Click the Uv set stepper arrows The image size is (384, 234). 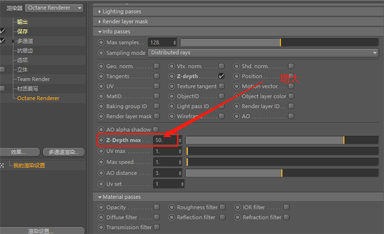coord(182,184)
